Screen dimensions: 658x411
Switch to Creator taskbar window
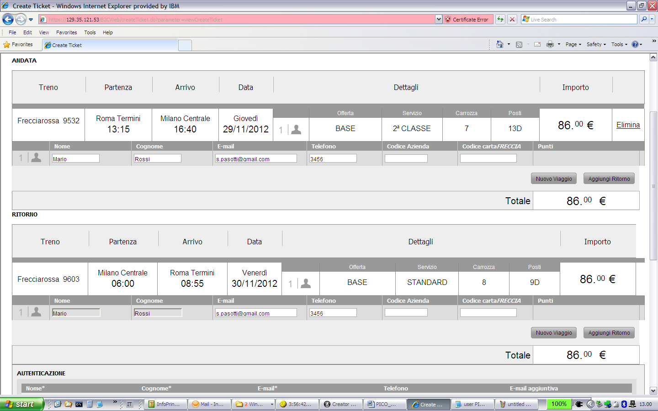coord(341,404)
